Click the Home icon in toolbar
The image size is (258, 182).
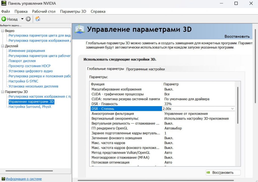(x=38, y=19)
